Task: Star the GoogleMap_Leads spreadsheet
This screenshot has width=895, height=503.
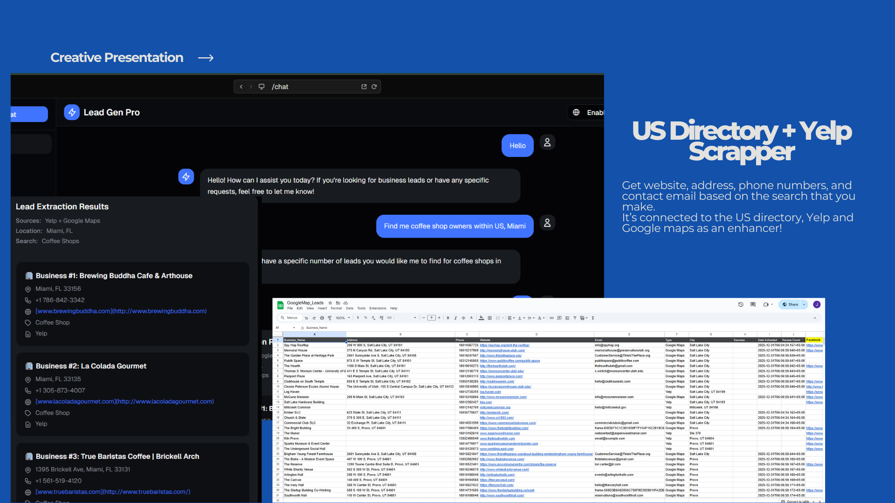Action: click(x=330, y=303)
